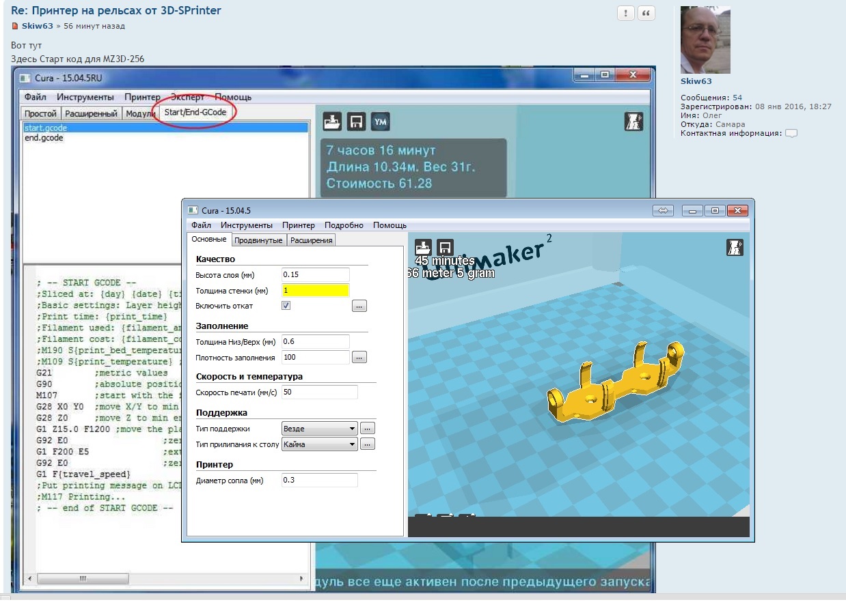The image size is (846, 602).
Task: Open retraction settings '...' button
Action: 360,306
